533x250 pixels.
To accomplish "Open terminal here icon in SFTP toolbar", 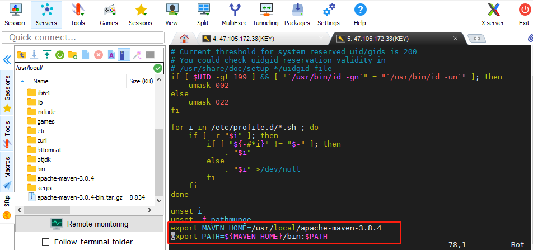I will point(150,55).
